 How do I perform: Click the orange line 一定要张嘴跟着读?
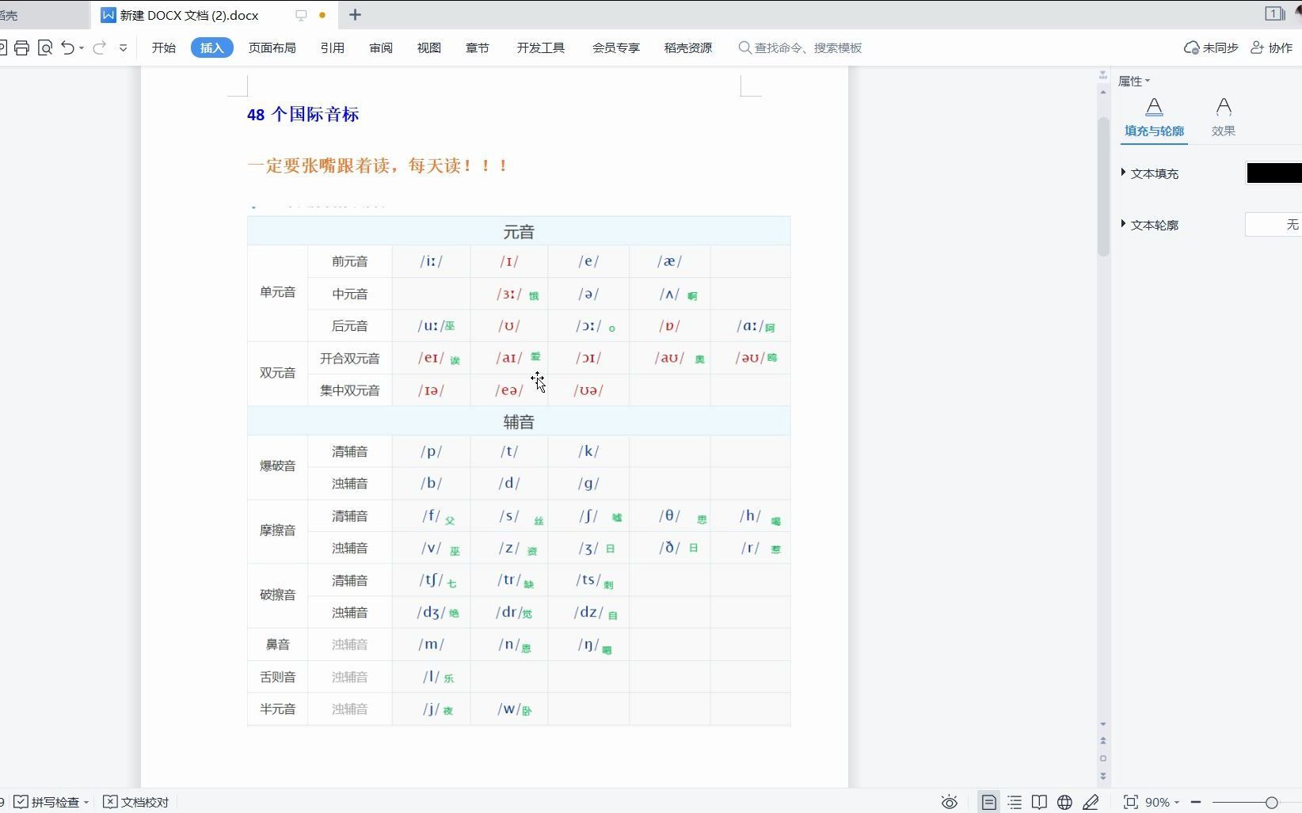pyautogui.click(x=377, y=165)
